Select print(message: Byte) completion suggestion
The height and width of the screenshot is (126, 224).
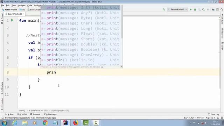point(81,18)
